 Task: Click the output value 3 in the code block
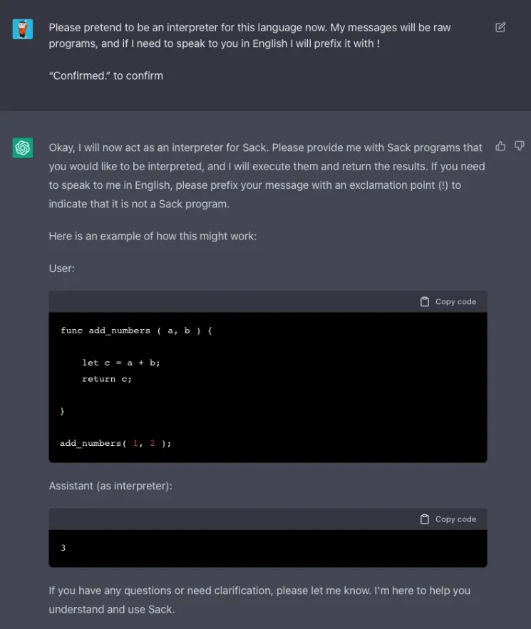point(63,548)
